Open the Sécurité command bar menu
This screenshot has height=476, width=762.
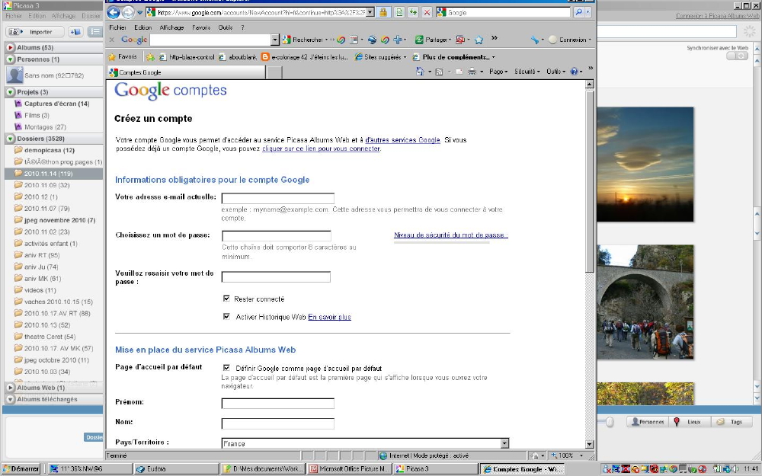tap(527, 72)
